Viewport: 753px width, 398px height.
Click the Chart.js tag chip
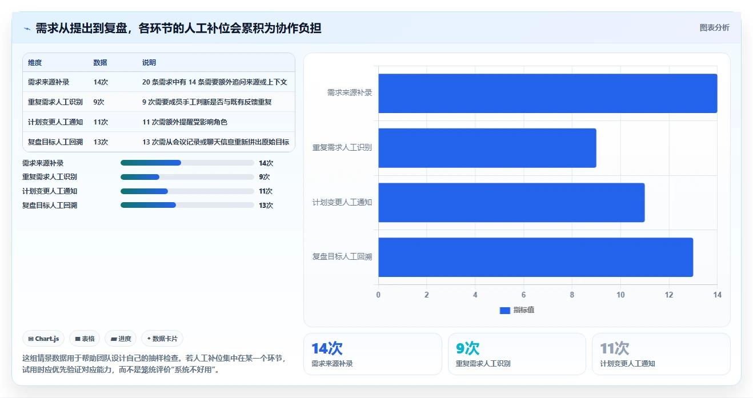click(x=44, y=339)
